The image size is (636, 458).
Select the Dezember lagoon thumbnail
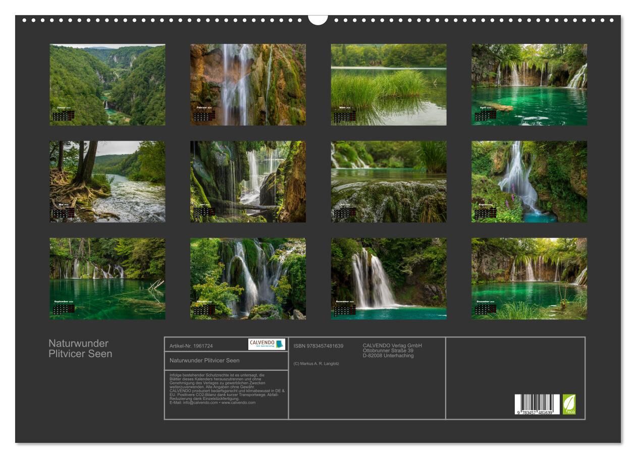click(x=529, y=278)
